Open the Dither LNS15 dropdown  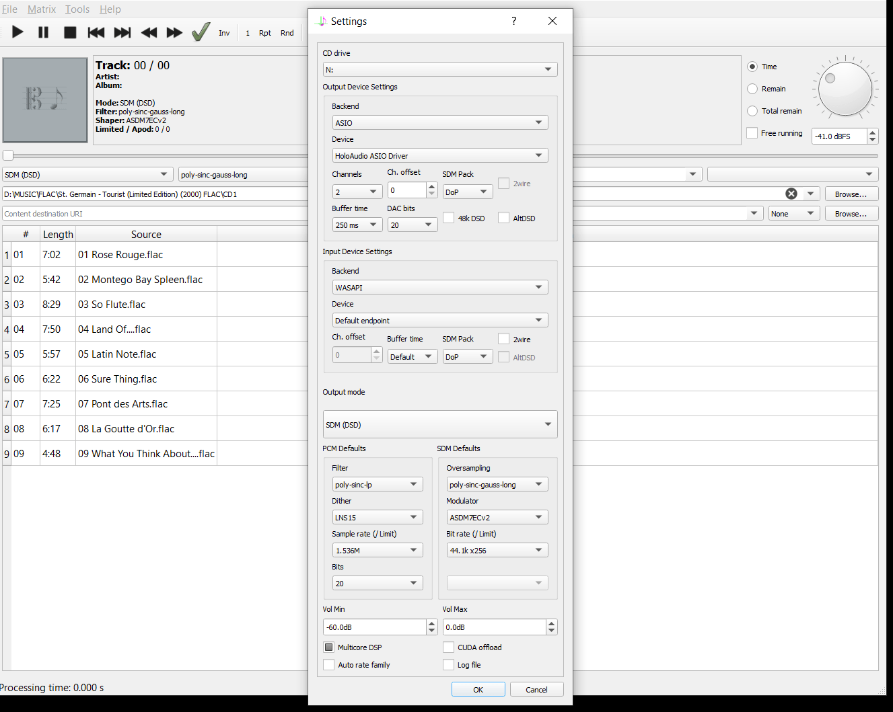click(378, 517)
